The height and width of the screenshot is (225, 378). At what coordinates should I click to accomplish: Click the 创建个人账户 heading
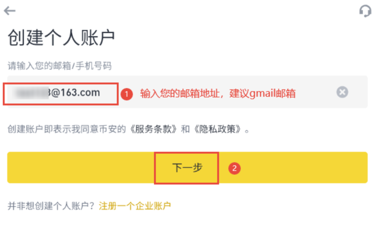point(61,38)
